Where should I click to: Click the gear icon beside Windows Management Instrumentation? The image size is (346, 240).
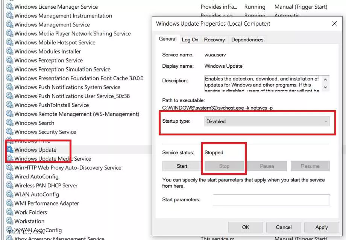point(9,15)
